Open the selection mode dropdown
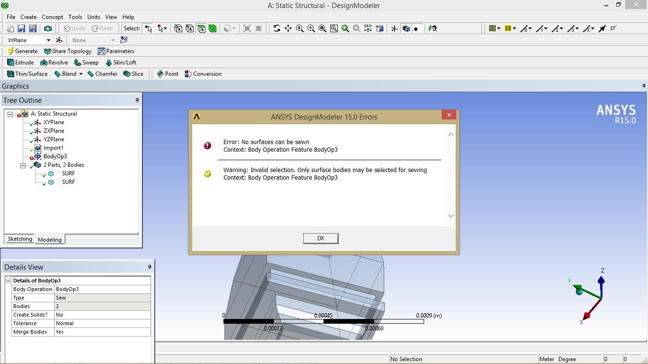The width and height of the screenshot is (648, 364). pyautogui.click(x=162, y=28)
